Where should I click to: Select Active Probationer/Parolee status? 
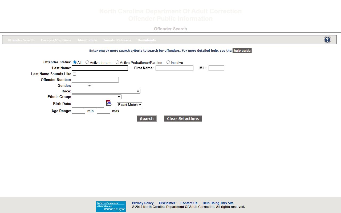(117, 62)
